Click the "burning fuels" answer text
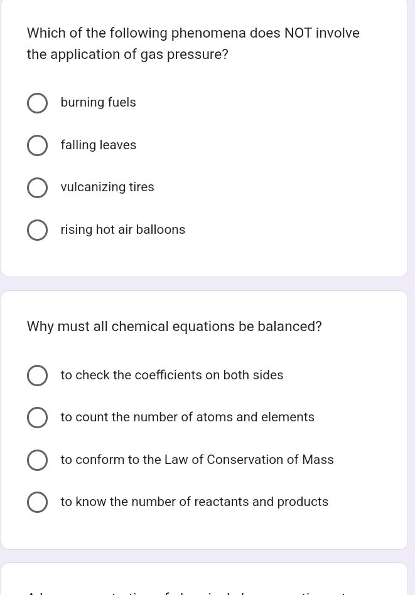This screenshot has height=595, width=415. [98, 102]
